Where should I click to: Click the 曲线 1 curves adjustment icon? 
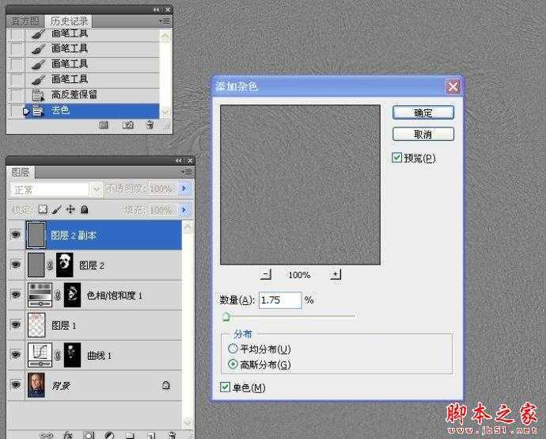click(40, 355)
